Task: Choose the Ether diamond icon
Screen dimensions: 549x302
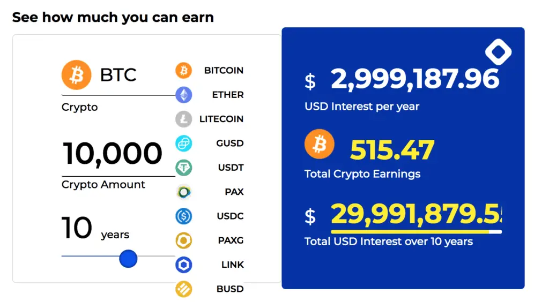Action: click(x=183, y=95)
